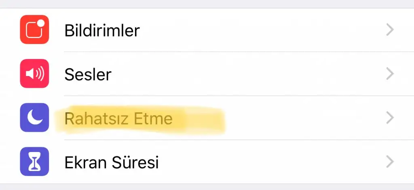
Task: Tap the word "Süresi" in the list
Action: click(135, 163)
